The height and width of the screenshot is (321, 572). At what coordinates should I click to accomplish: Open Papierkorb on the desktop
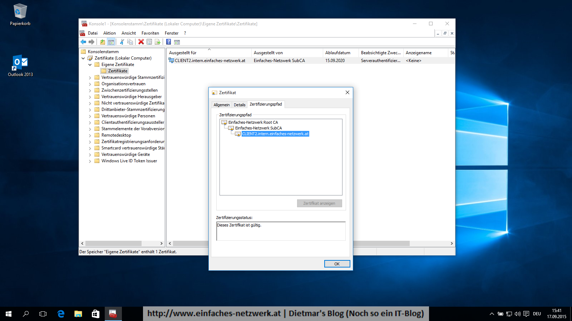click(x=20, y=15)
